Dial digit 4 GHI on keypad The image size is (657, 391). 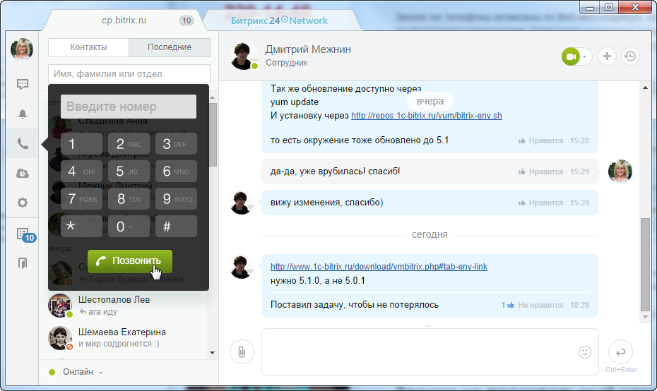coord(81,172)
